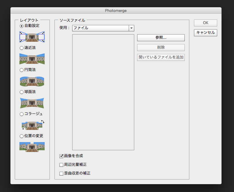Click the 参照... browse button
Image resolution: width=234 pixels, height=192 pixels.
161,38
